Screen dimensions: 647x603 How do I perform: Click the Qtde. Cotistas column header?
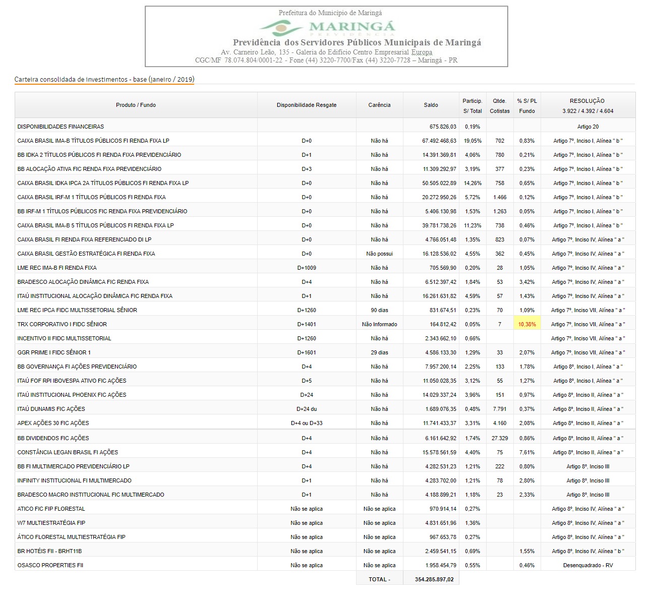tap(499, 105)
